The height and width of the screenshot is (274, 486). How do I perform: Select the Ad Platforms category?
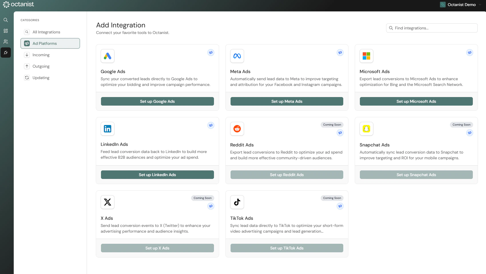click(x=50, y=43)
